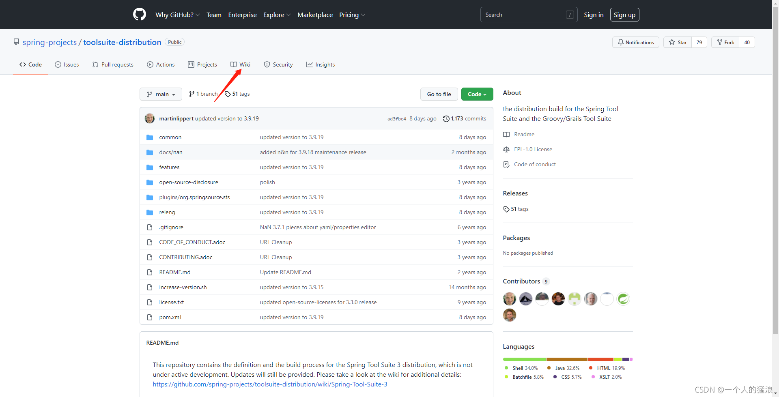Click the file icon next to license.txt
Image resolution: width=779 pixels, height=397 pixels.
[150, 303]
